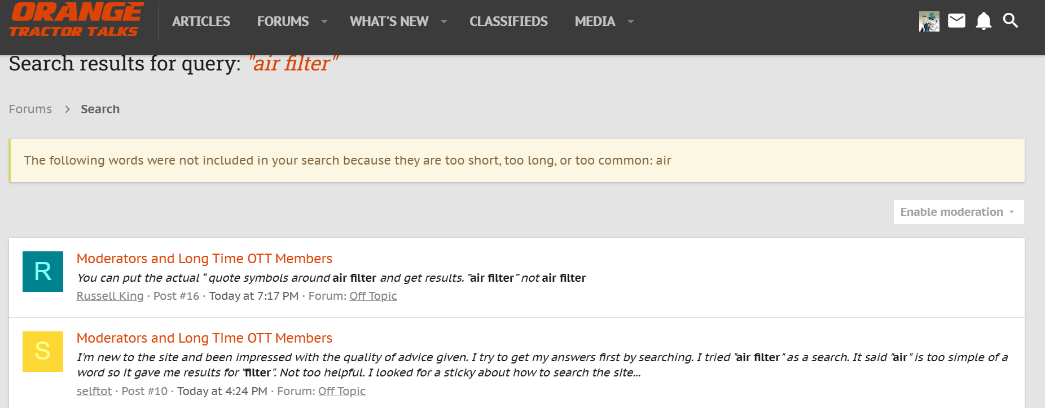Visit Russell King's profile link
This screenshot has height=408, width=1045.
point(110,296)
